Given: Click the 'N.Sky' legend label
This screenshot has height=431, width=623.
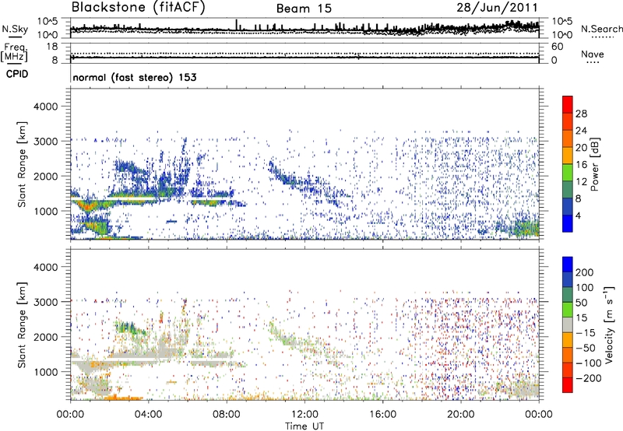Looking at the screenshot, I should pyautogui.click(x=15, y=29).
